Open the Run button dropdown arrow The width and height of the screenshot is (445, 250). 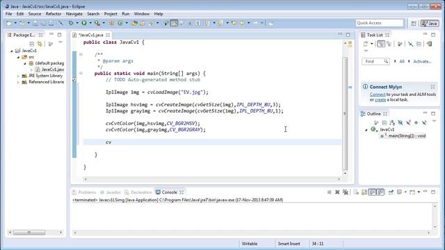(x=90, y=23)
